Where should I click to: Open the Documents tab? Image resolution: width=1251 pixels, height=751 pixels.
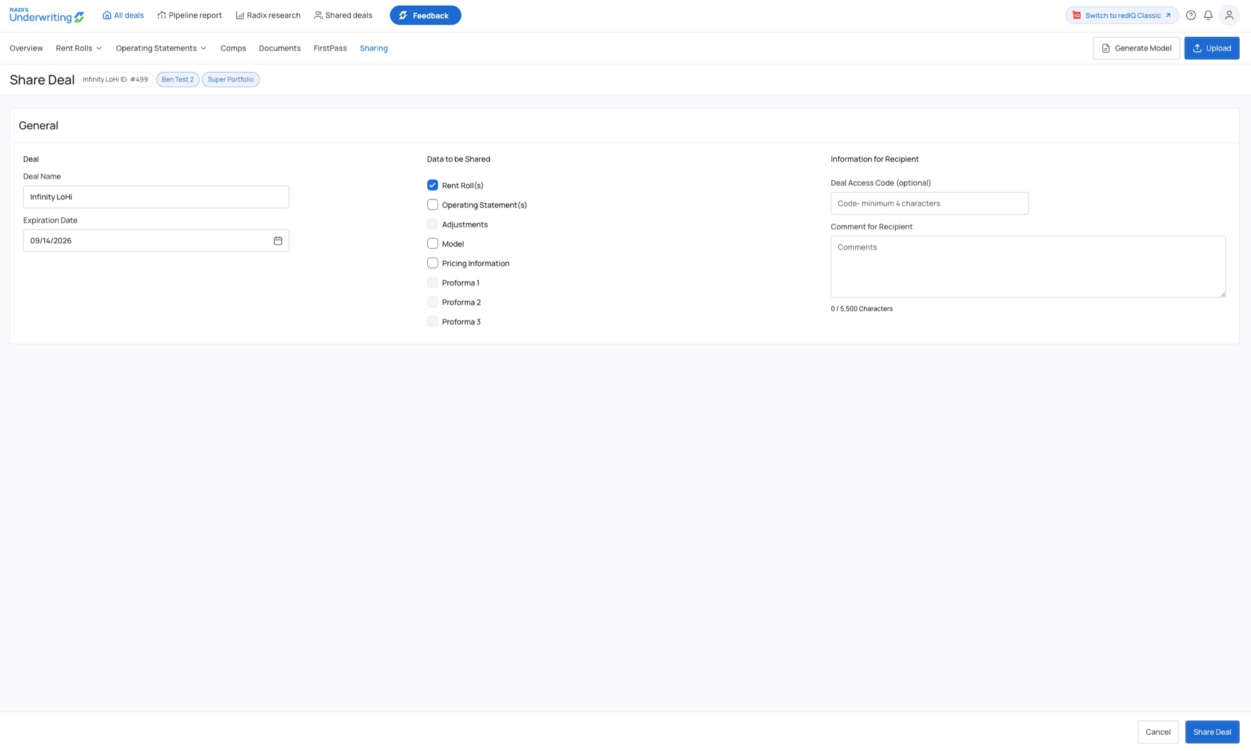280,48
